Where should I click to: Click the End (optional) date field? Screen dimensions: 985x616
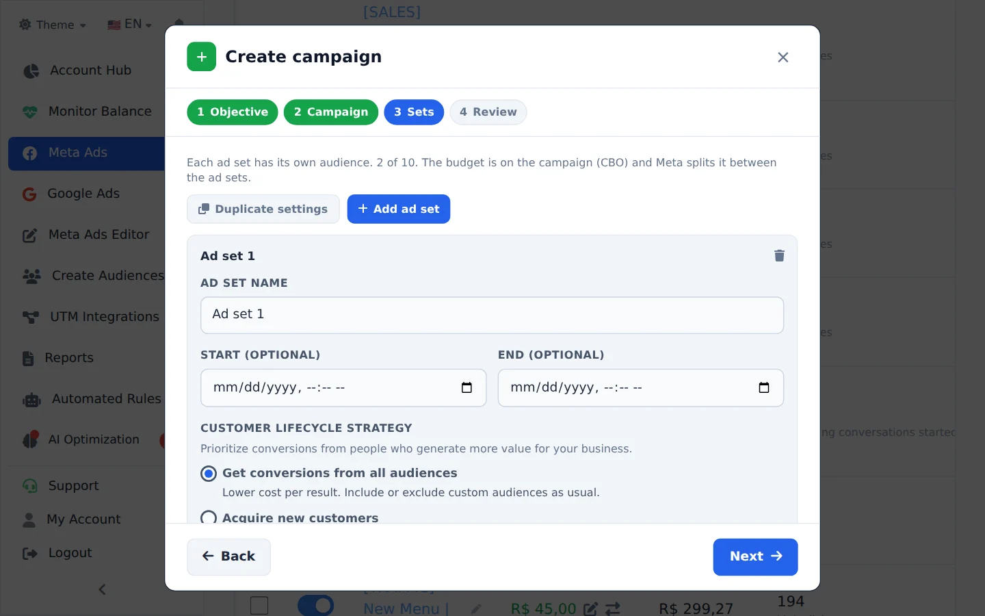click(640, 388)
